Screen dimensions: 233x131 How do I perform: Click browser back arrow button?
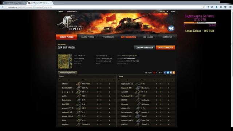click(x=3, y=7)
